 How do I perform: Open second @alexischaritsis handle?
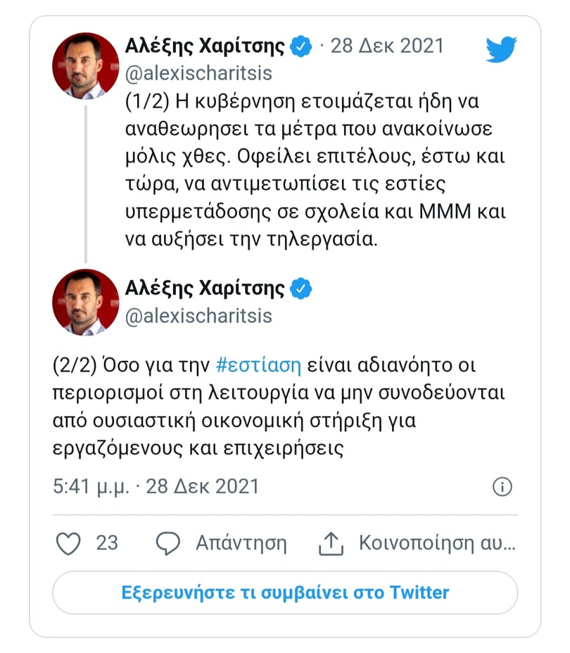(198, 316)
